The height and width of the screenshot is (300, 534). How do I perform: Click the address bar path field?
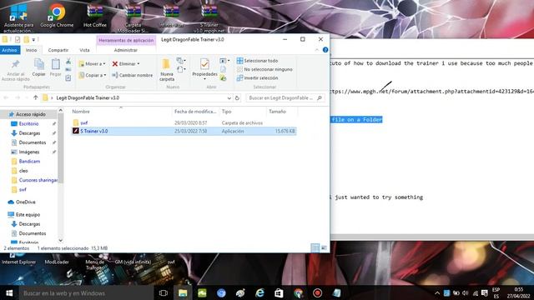(x=136, y=98)
